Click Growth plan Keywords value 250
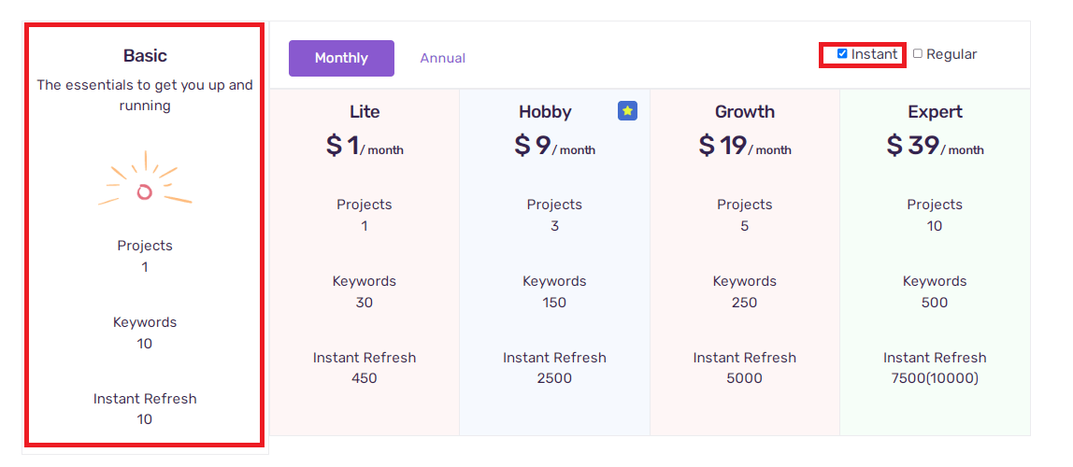This screenshot has width=1073, height=467. [745, 303]
